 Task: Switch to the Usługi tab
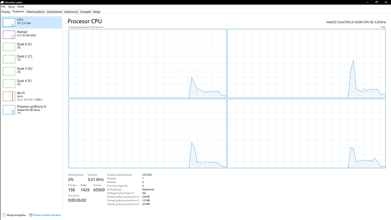pyautogui.click(x=96, y=12)
